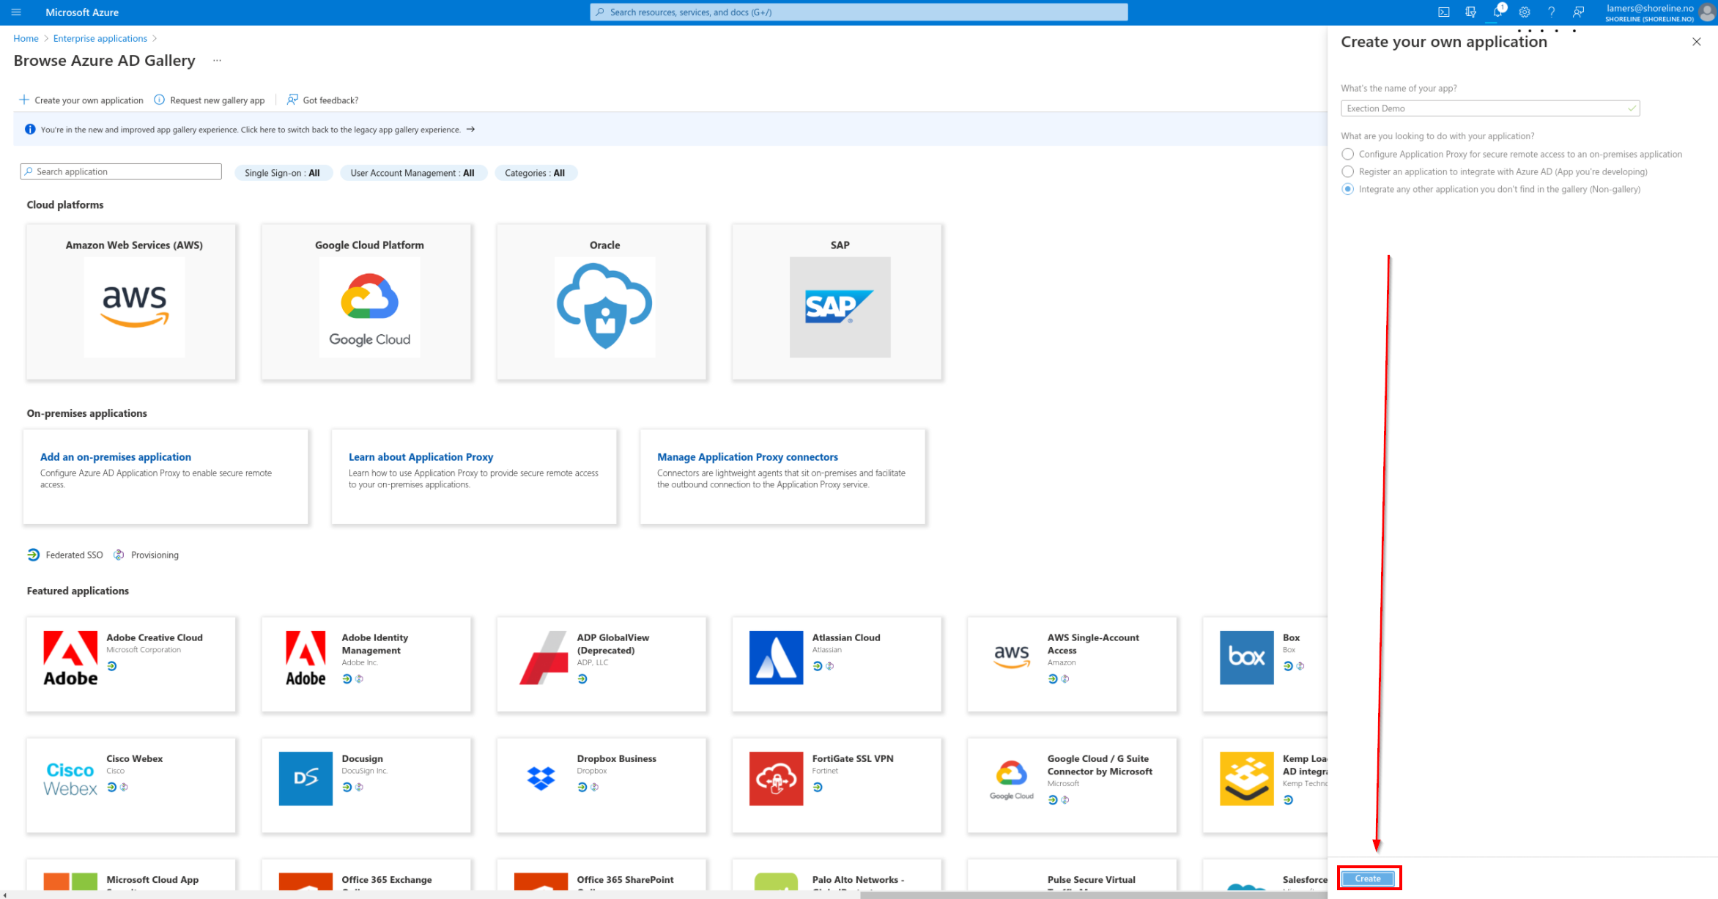Open the Directories and subscriptions filter icon
This screenshot has width=1718, height=899.
(1470, 12)
